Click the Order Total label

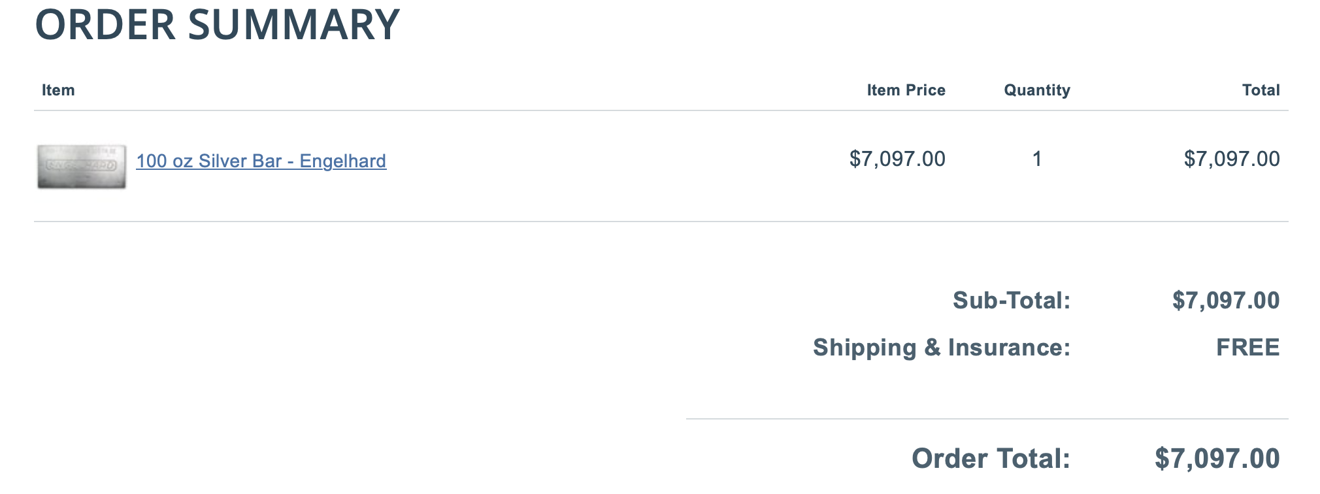(990, 459)
